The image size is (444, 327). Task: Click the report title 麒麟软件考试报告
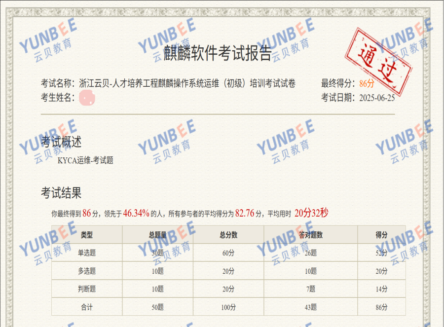(218, 53)
